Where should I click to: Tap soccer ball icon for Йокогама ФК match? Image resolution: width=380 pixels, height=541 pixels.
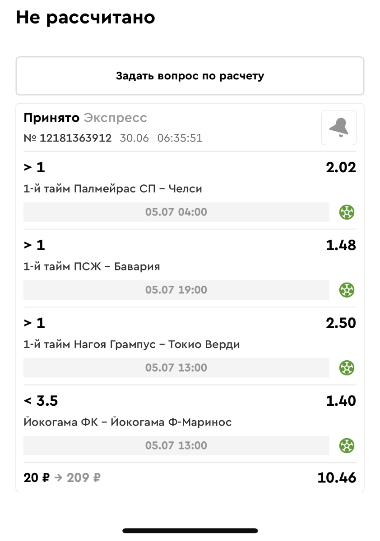[347, 445]
